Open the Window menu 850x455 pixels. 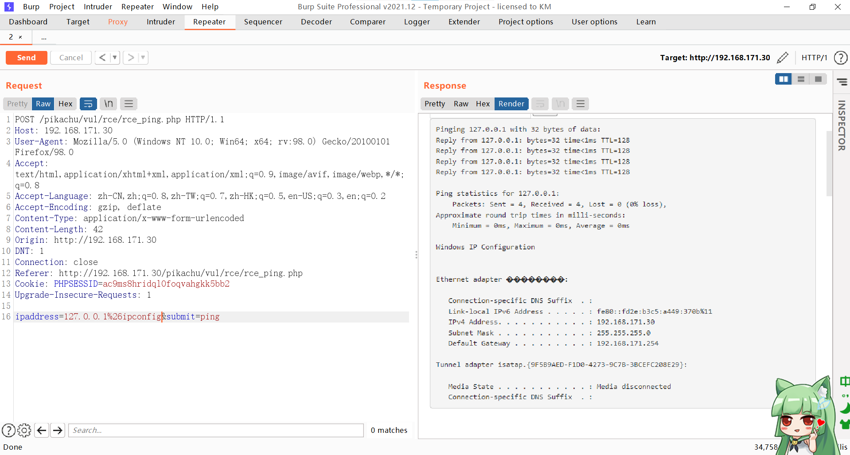[x=177, y=7]
